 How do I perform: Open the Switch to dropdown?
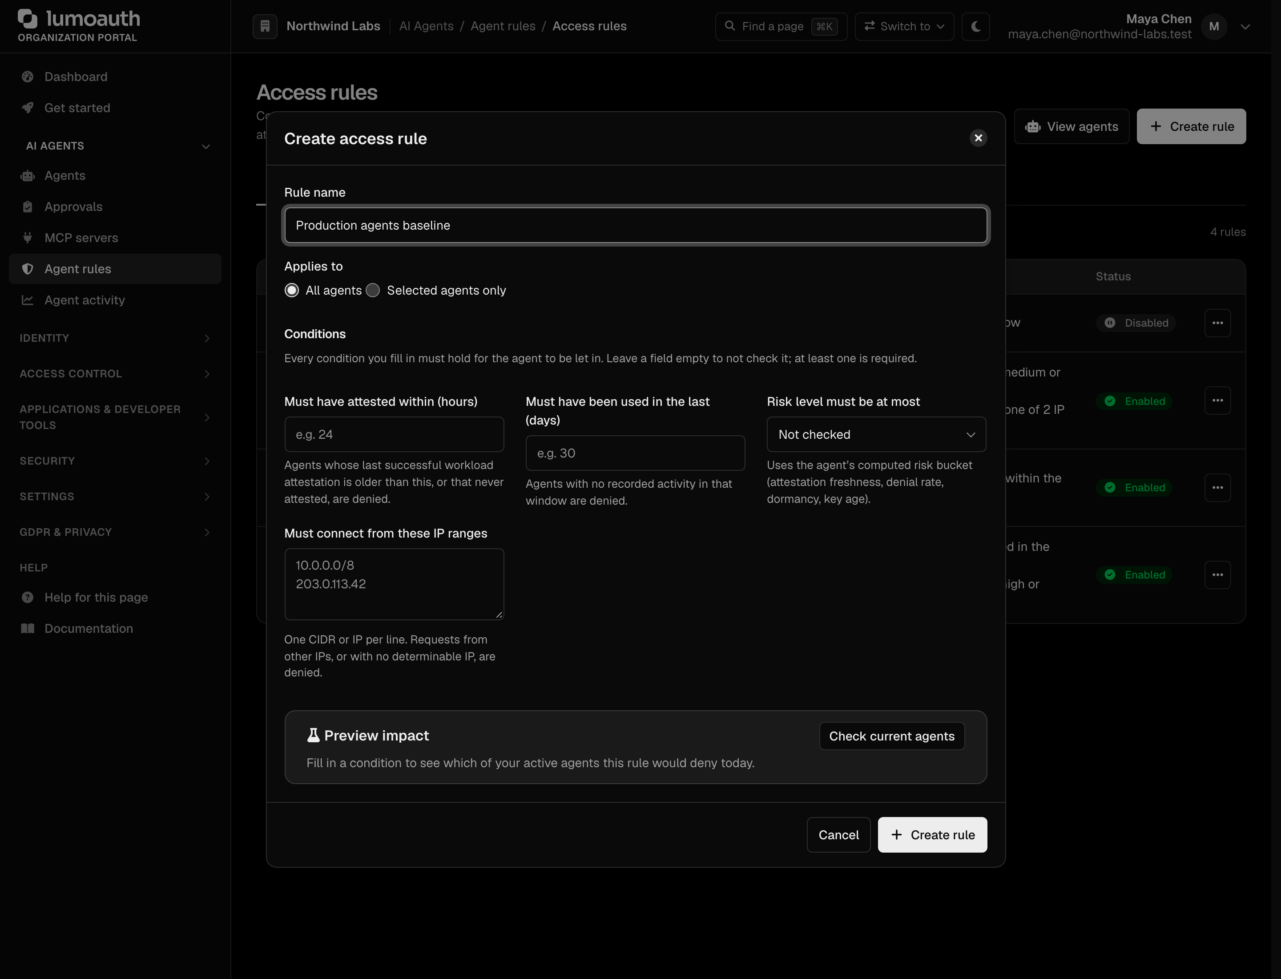[904, 26]
